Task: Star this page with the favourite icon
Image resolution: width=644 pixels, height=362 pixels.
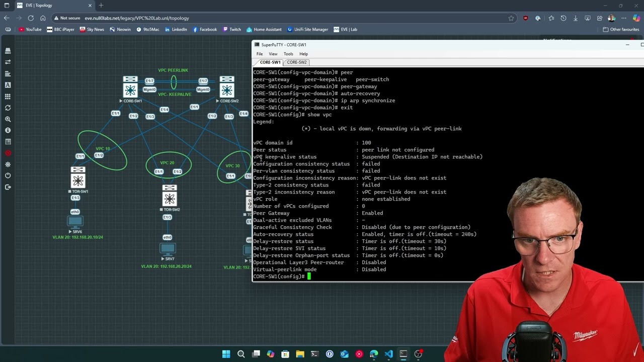Action: point(511,18)
